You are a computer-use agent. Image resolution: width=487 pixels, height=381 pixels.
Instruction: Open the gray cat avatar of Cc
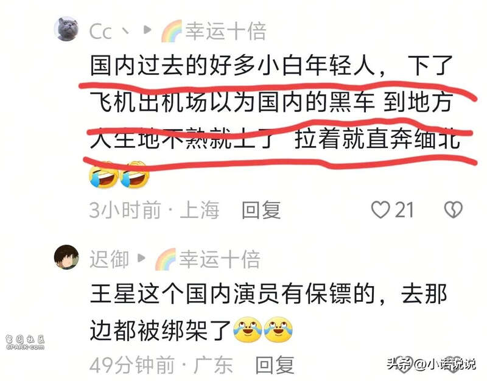point(66,29)
